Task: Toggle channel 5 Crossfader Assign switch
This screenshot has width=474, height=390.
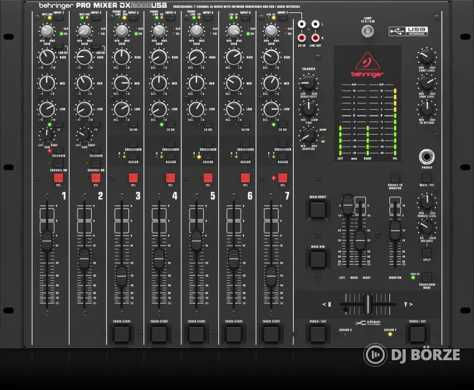Action: click(x=208, y=157)
